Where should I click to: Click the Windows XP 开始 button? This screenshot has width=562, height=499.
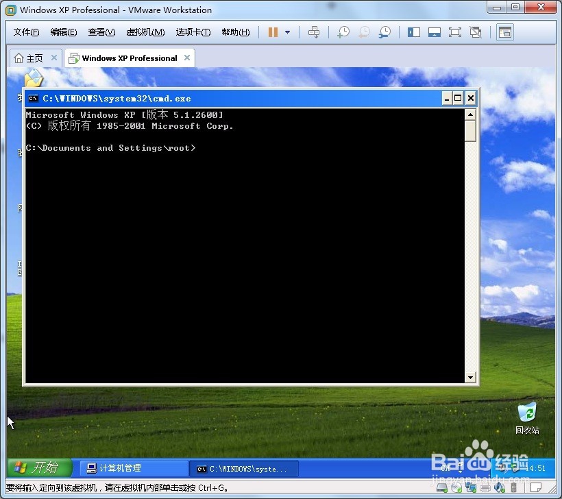(39, 467)
